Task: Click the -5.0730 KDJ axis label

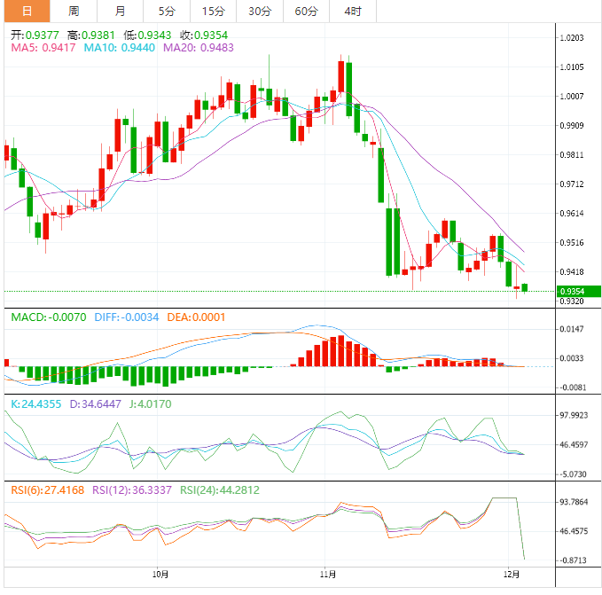Action: pyautogui.click(x=573, y=474)
